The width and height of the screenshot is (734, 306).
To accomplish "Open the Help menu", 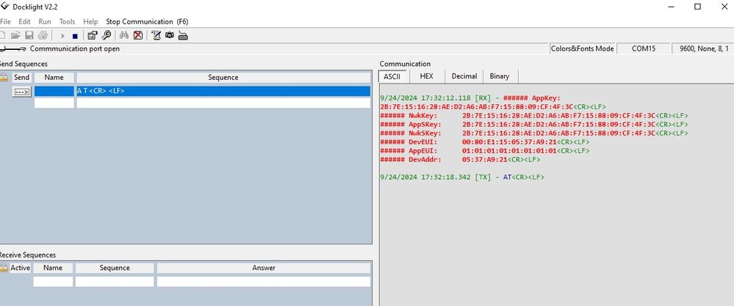I will click(x=90, y=21).
